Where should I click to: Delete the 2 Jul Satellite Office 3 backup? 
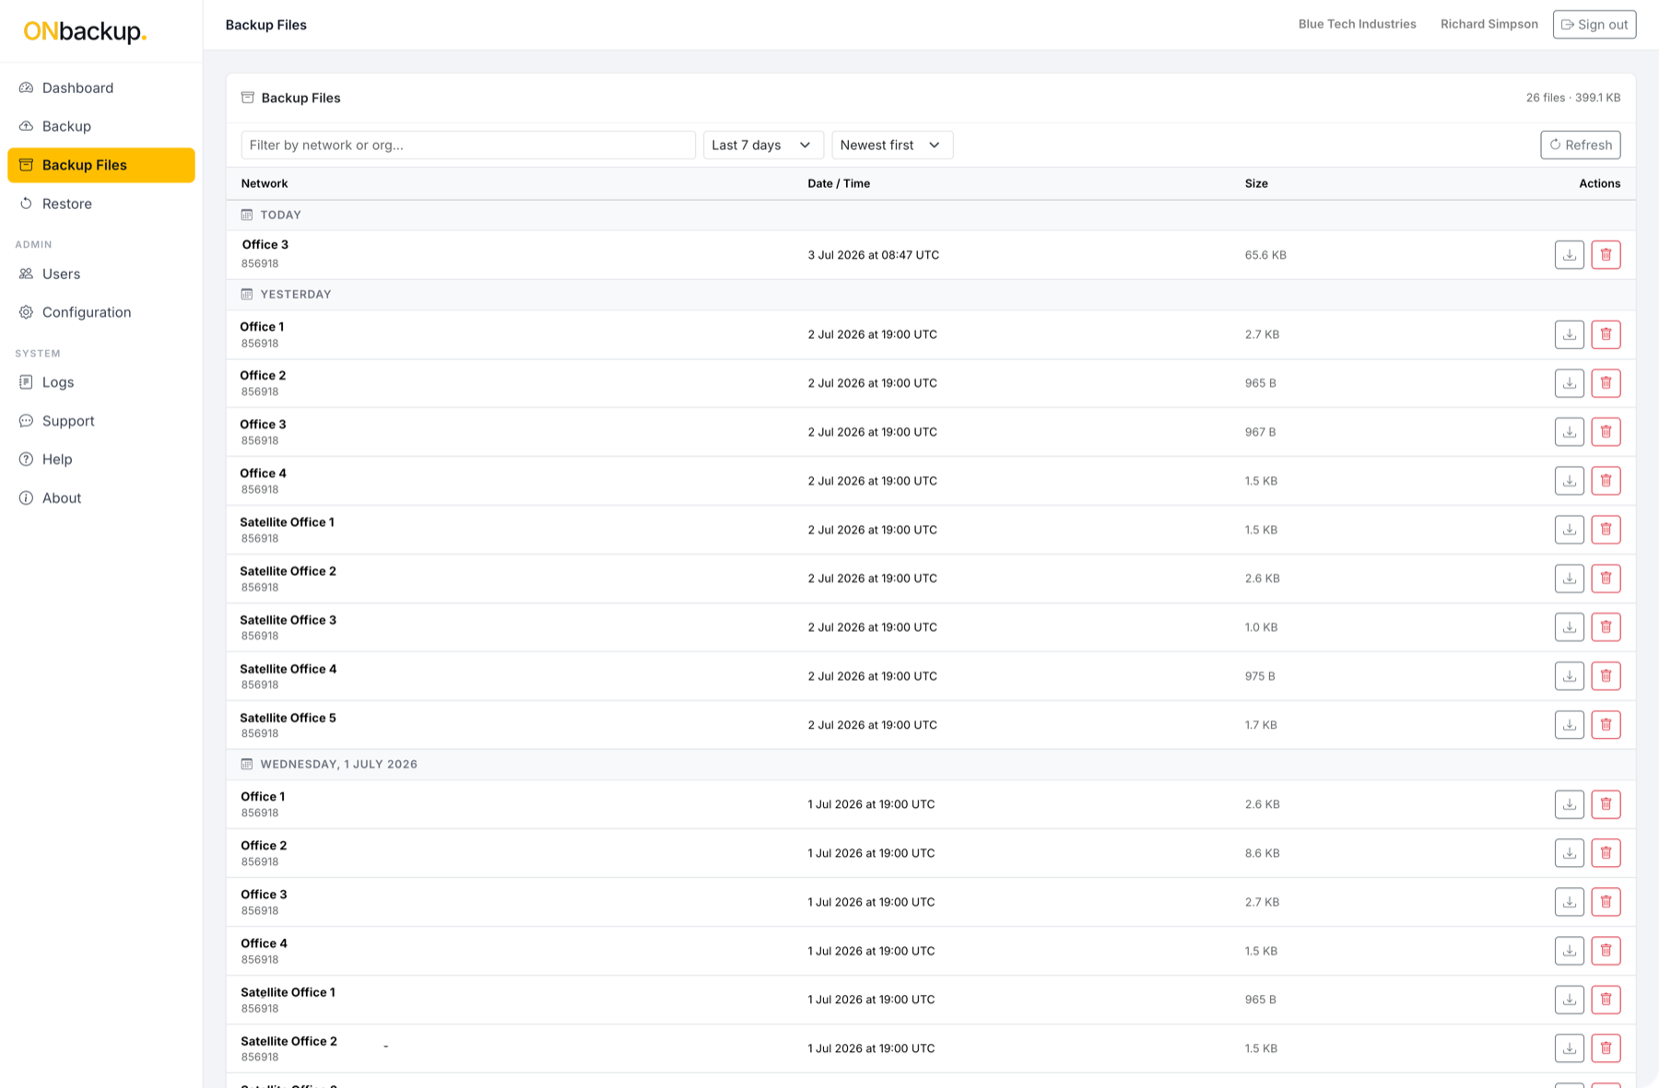1606,627
